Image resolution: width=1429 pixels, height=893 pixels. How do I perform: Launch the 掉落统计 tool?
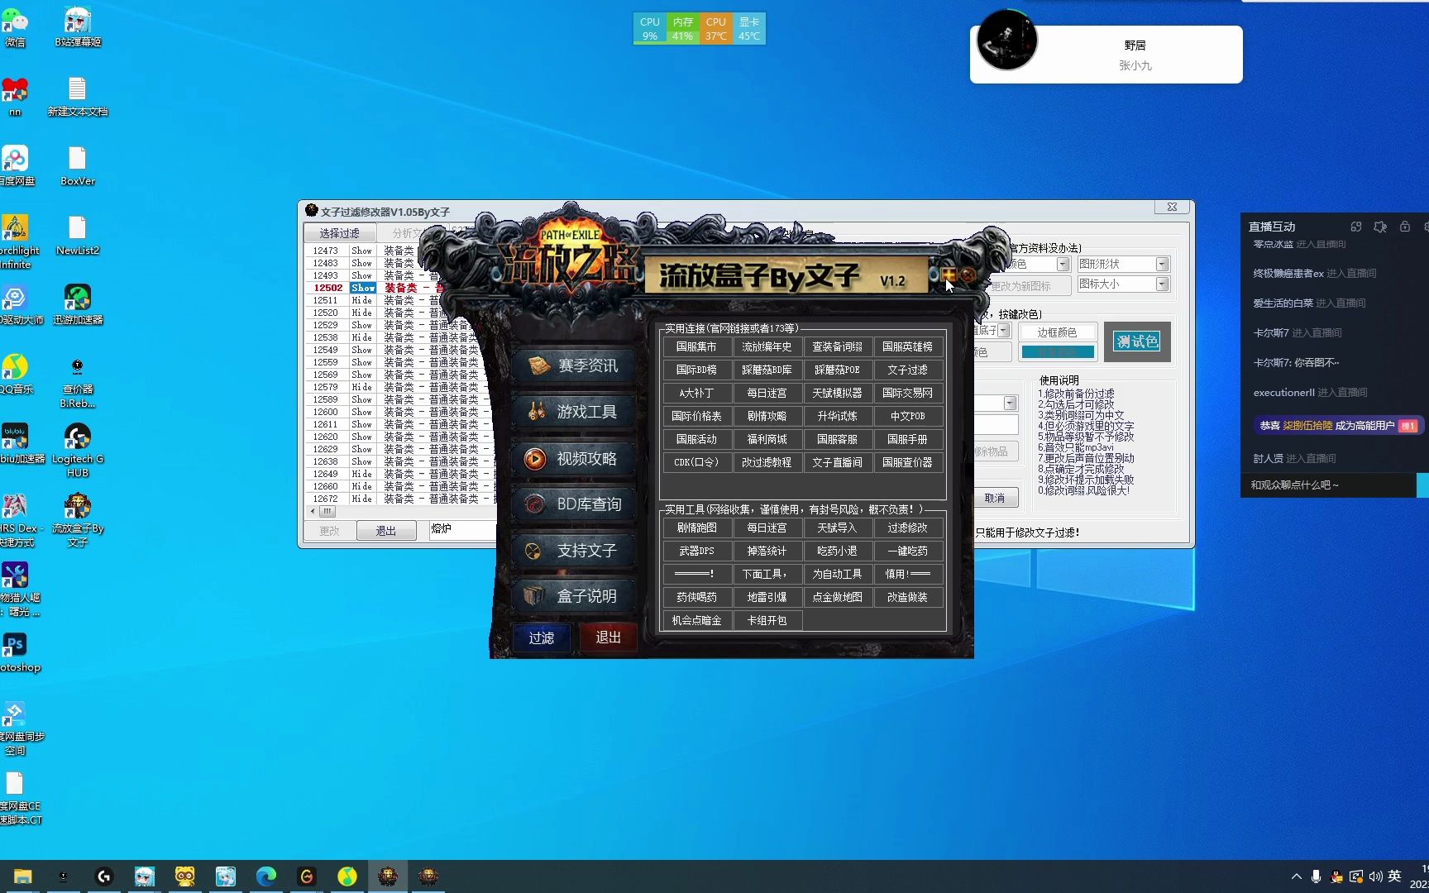767,551
